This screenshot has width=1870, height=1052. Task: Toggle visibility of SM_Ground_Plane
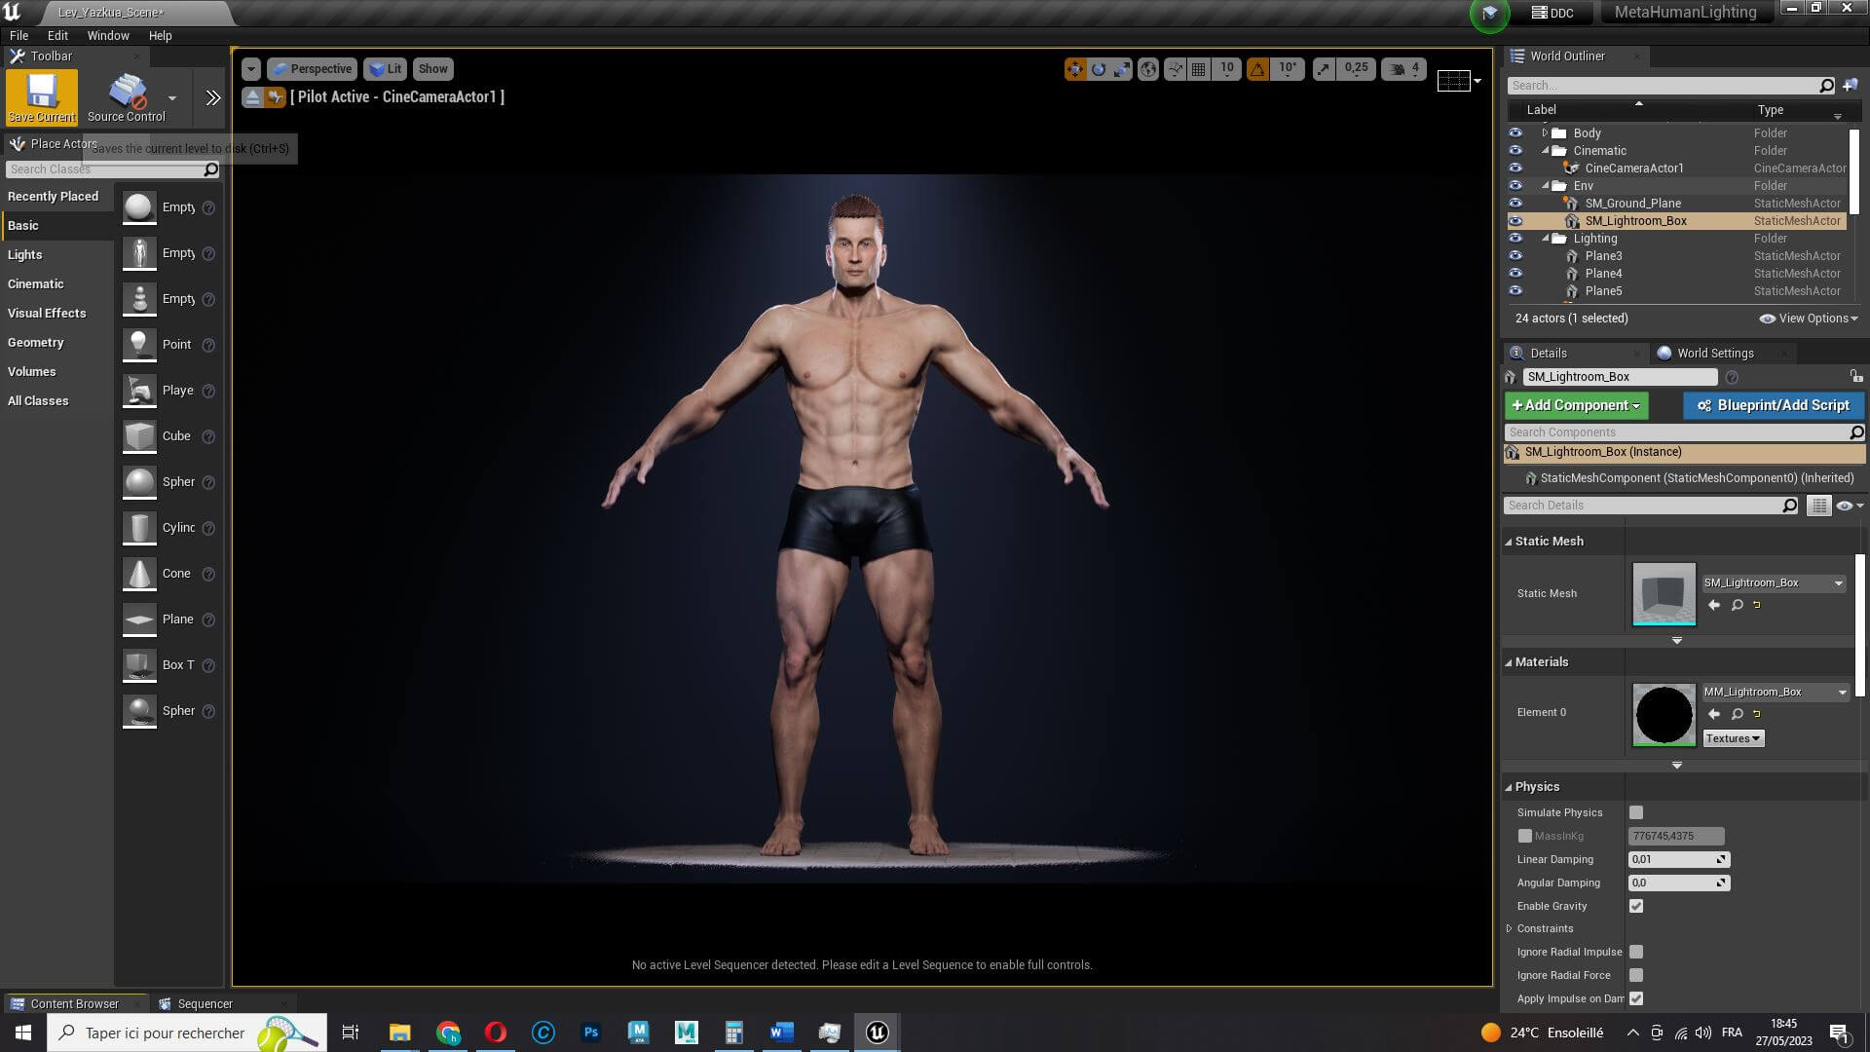click(1515, 204)
